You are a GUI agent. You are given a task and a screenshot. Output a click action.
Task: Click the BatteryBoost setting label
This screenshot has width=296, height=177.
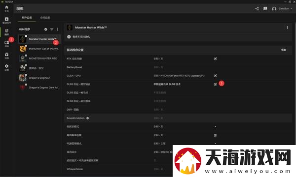(74, 67)
